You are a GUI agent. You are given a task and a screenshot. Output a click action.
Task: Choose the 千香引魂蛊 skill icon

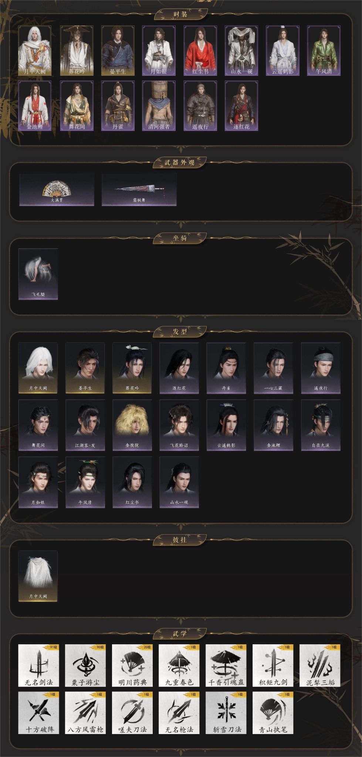click(226, 665)
